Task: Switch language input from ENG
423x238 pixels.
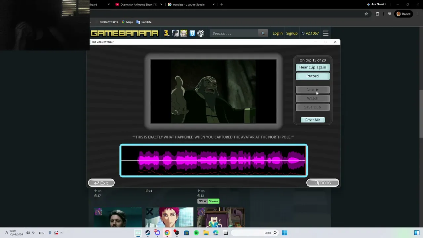Action: [x=42, y=233]
